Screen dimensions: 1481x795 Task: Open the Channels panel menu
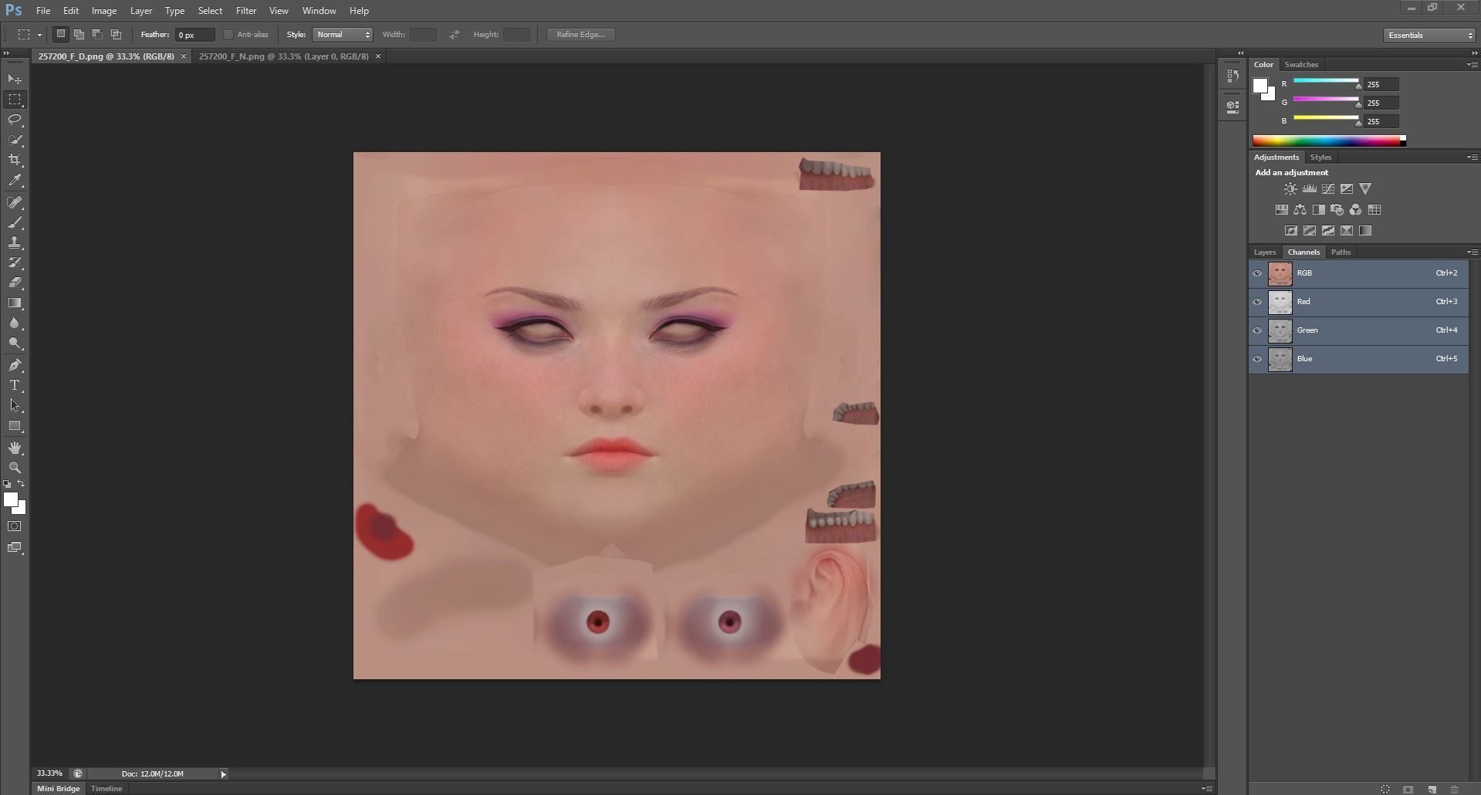1472,252
